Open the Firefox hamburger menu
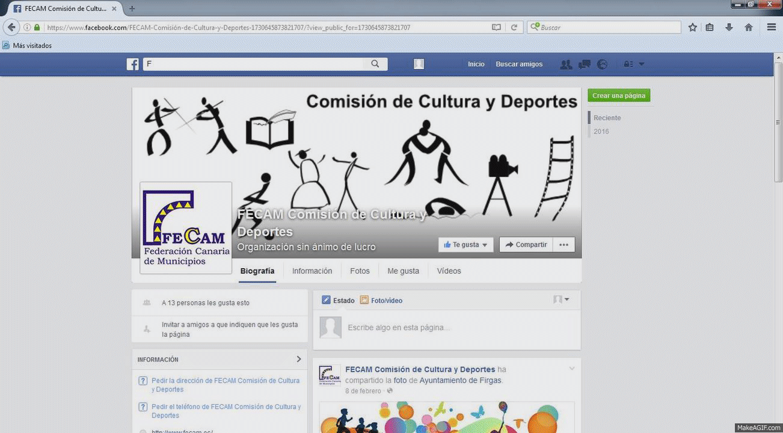This screenshot has width=783, height=433. pos(772,27)
